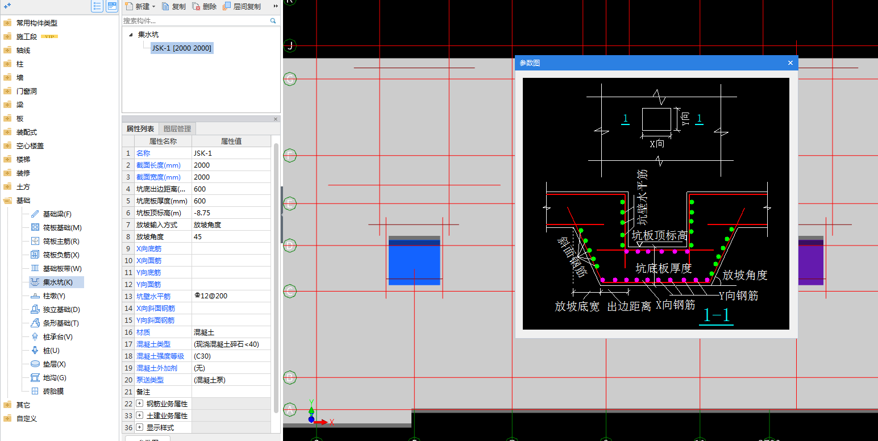This screenshot has width=878, height=441.
Task: Open the 新建 dropdown arrow
Action: [x=153, y=7]
